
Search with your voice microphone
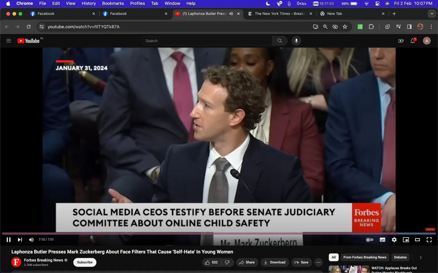pos(296,41)
